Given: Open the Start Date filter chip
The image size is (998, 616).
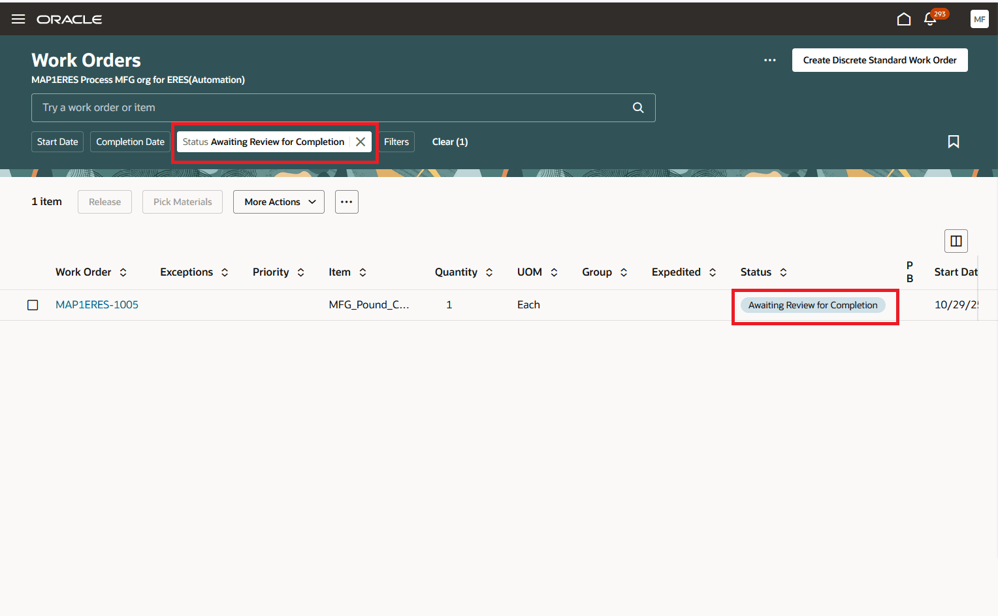Looking at the screenshot, I should coord(57,142).
